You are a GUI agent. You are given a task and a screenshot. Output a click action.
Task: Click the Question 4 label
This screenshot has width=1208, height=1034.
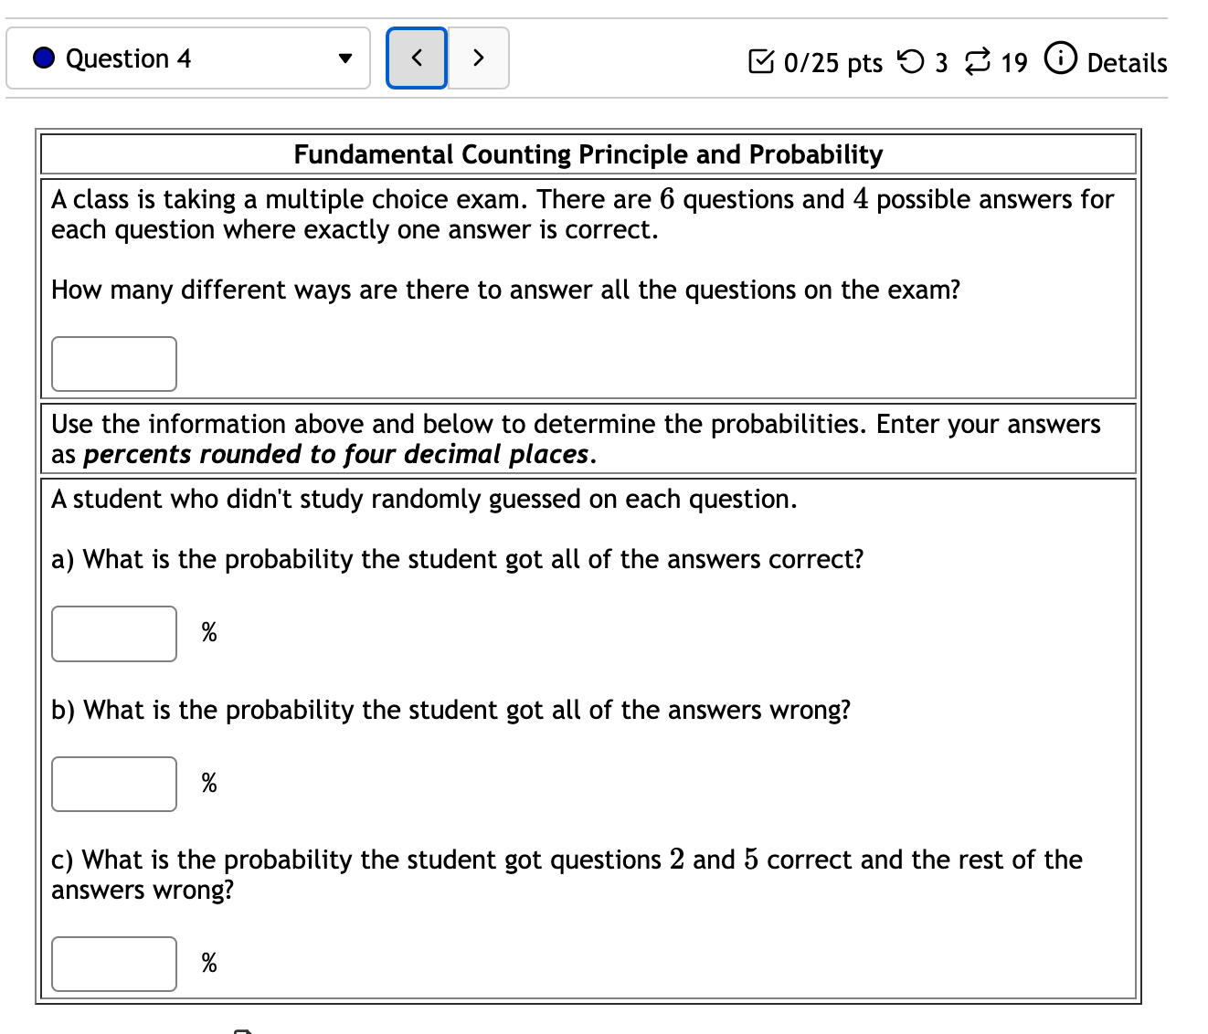pyautogui.click(x=128, y=58)
